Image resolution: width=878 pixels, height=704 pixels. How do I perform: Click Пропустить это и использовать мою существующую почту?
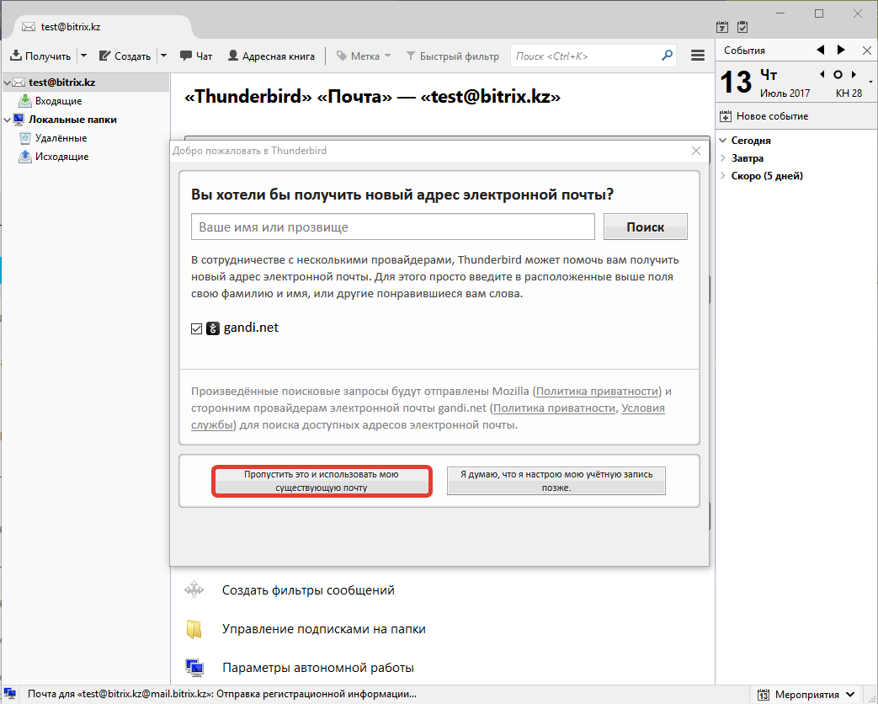322,481
